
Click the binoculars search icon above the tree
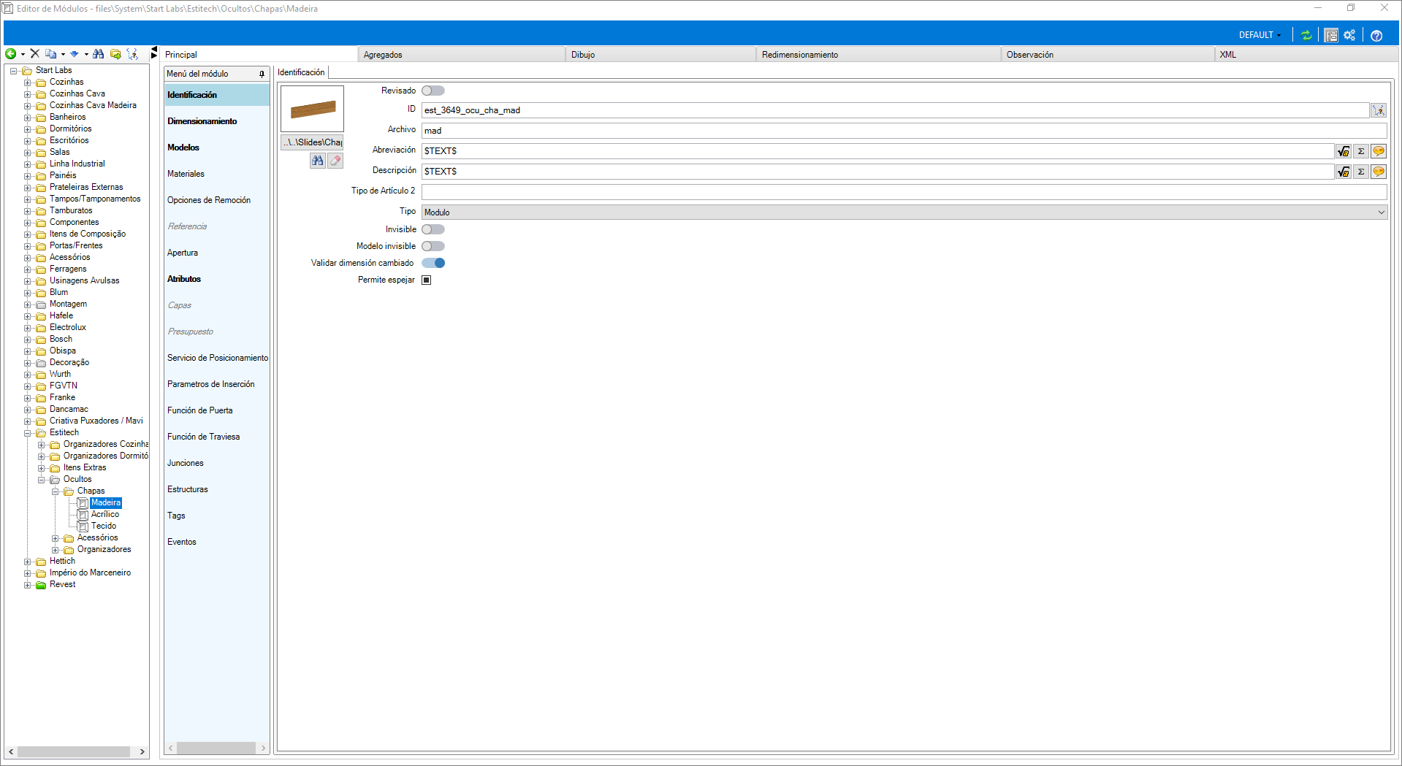pyautogui.click(x=99, y=54)
